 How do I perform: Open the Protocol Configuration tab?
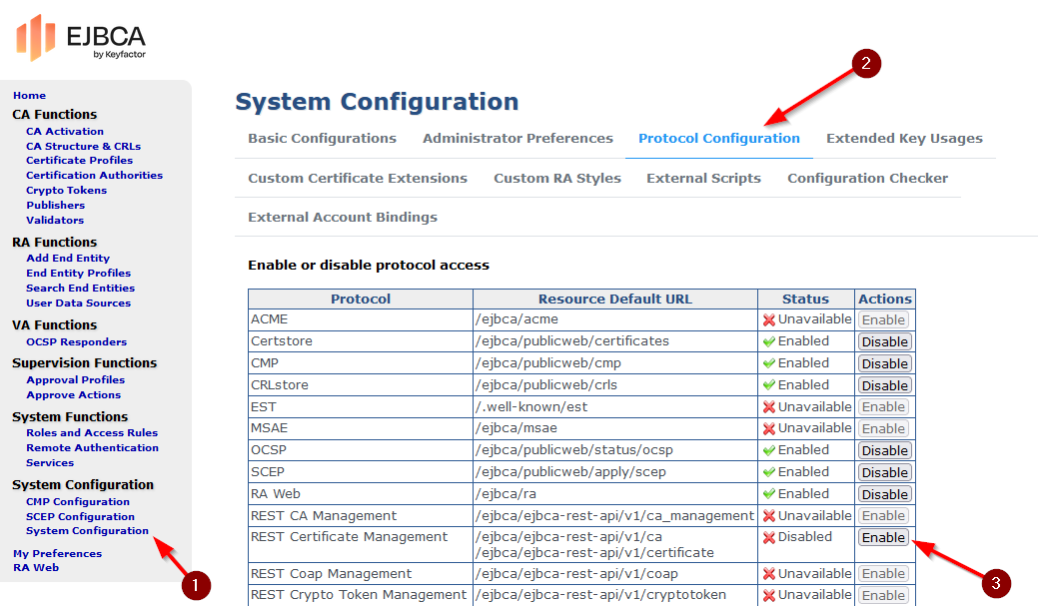point(718,139)
